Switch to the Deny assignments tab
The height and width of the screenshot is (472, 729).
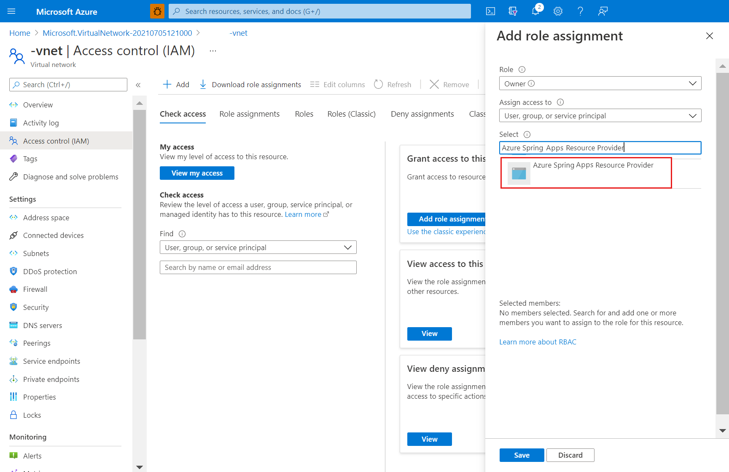point(422,114)
